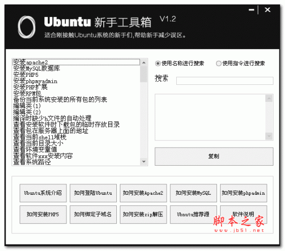Image resolution: width=285 pixels, height=251 pixels.
Task: Click command list scroll-up arrow
Action: (x=144, y=63)
